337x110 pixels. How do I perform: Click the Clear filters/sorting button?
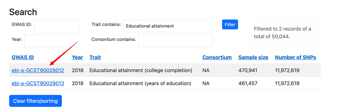(x=35, y=101)
